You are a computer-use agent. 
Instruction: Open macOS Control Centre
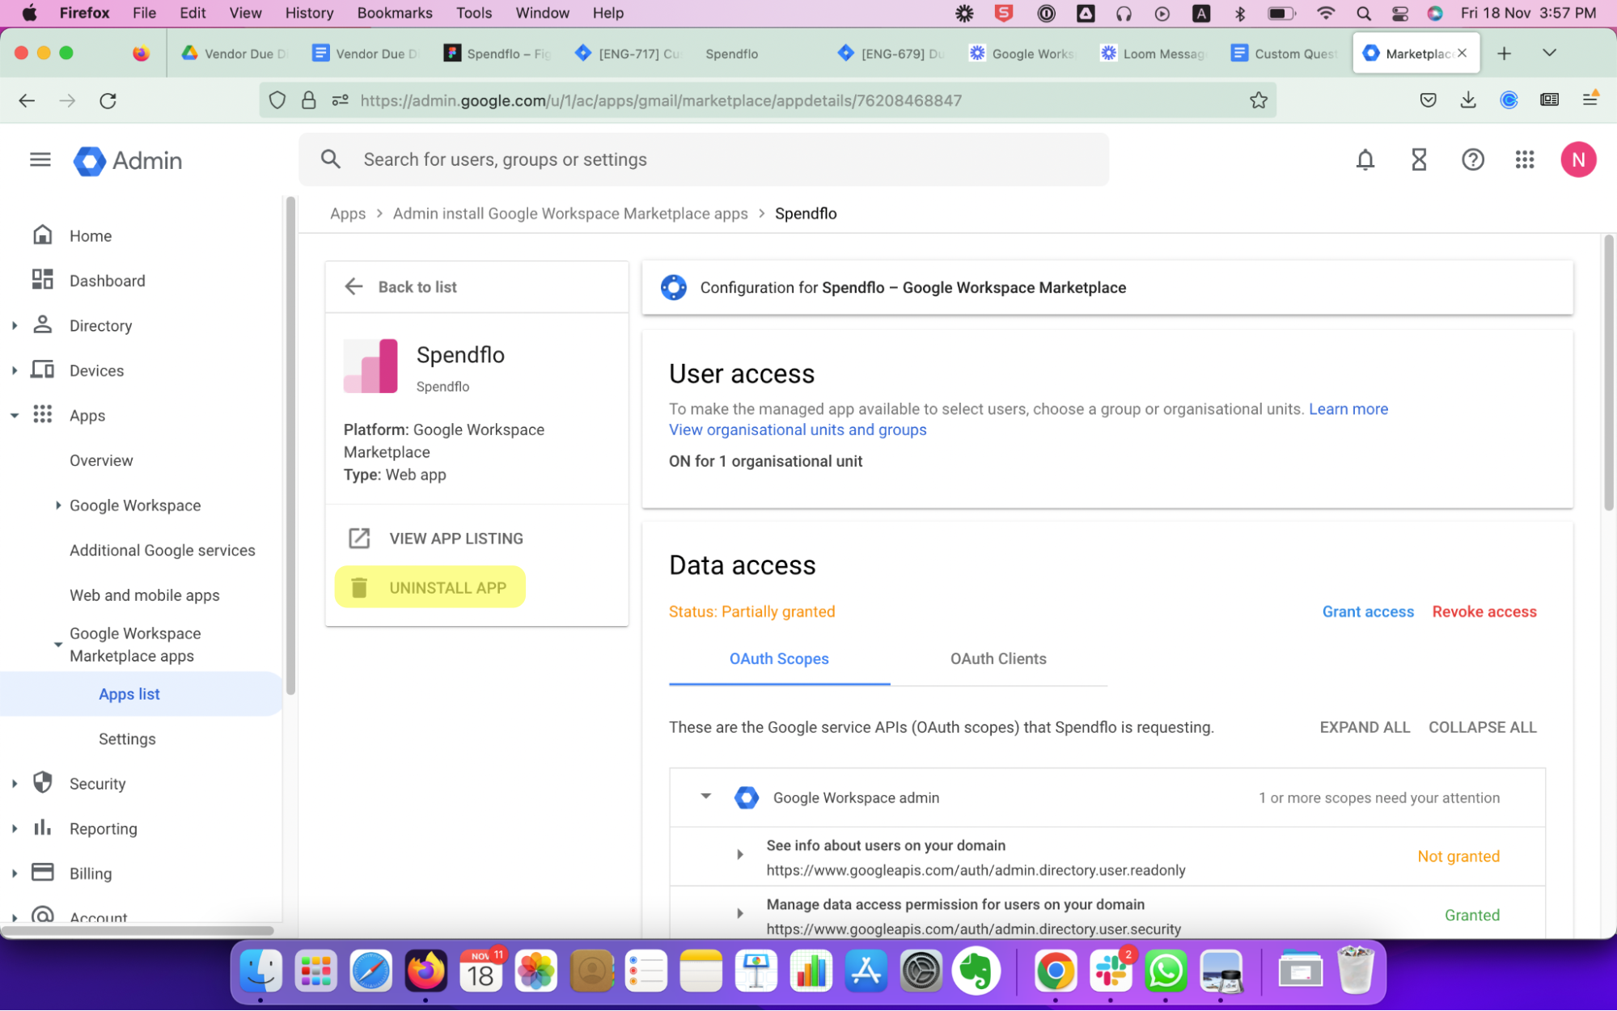pyautogui.click(x=1399, y=13)
